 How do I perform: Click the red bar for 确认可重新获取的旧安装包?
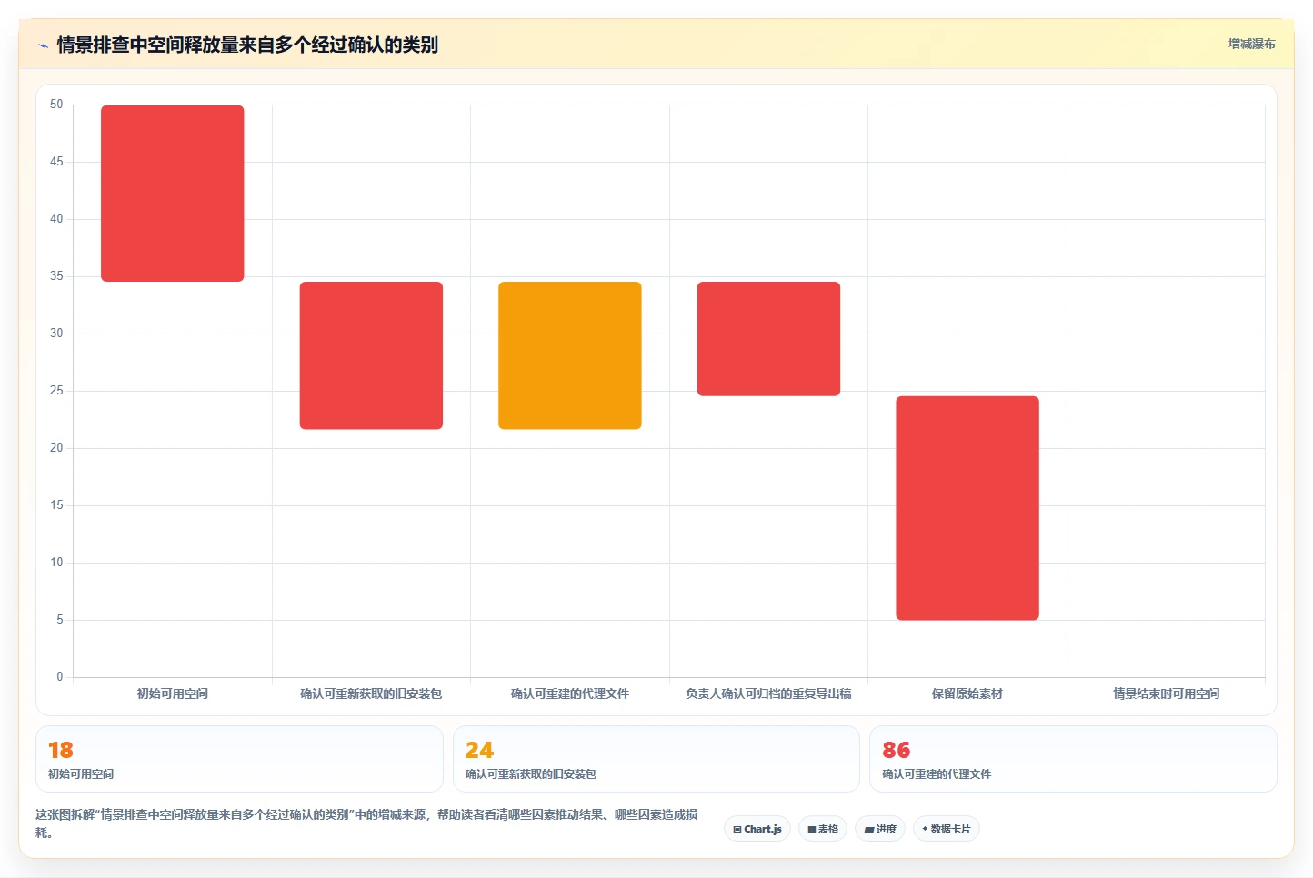[371, 355]
